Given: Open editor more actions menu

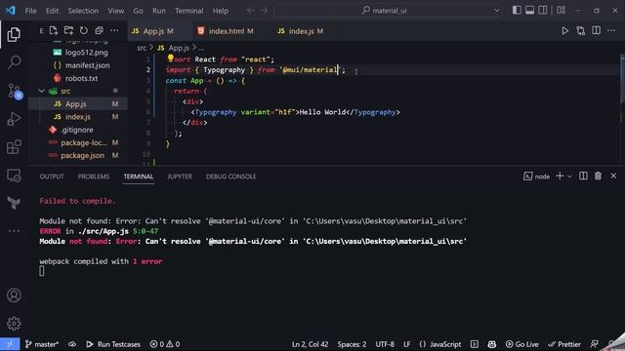Looking at the screenshot, I should click(611, 30).
